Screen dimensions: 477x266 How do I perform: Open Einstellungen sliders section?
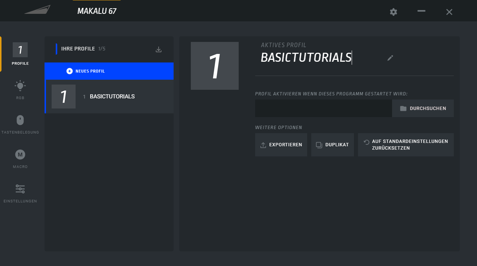[20, 192]
